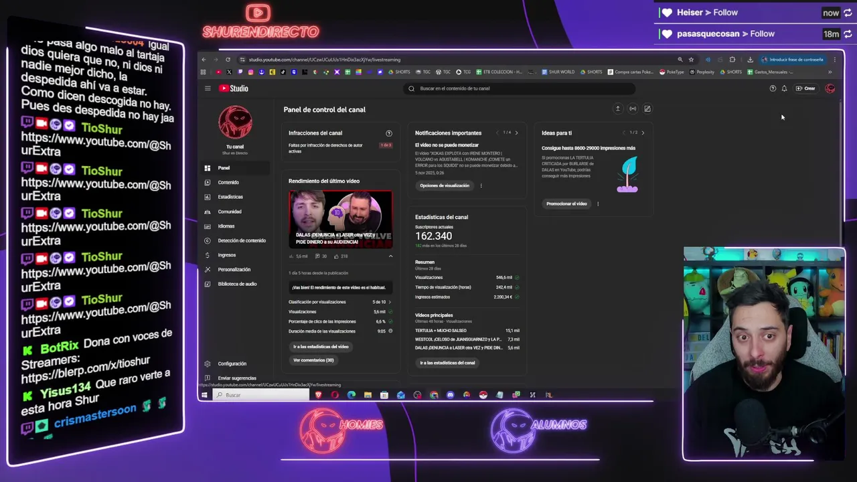Open the SHUR WORLD bookmark
The image size is (857, 482).
(x=558, y=72)
